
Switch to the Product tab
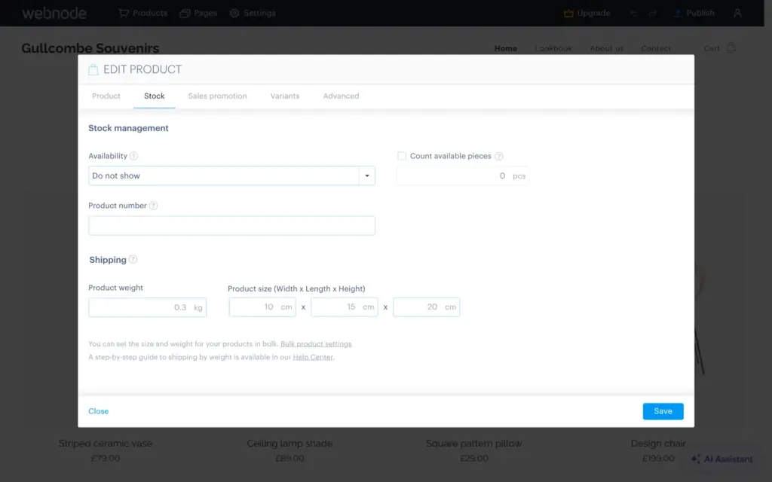tap(106, 96)
